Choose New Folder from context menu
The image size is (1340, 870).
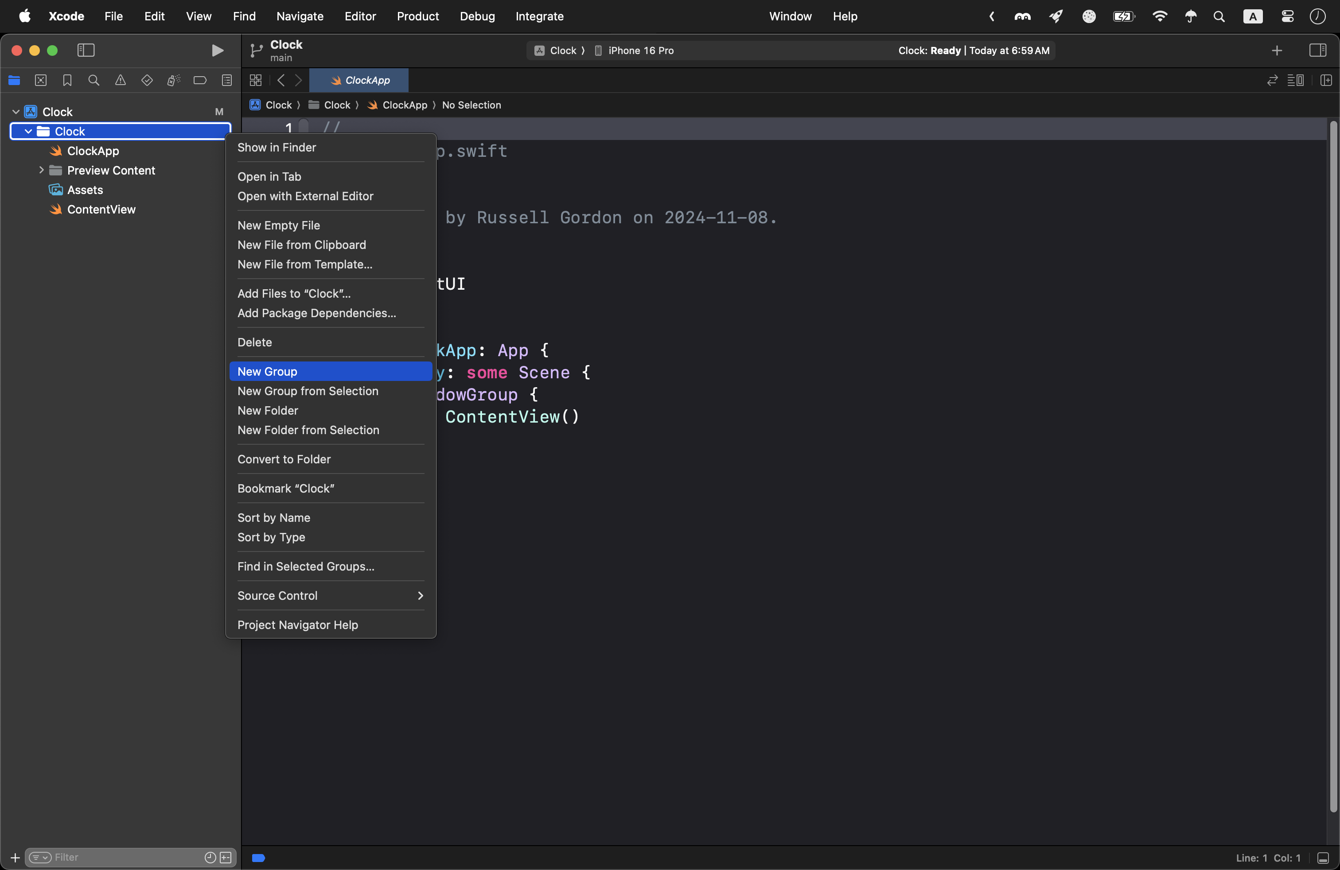[268, 410]
